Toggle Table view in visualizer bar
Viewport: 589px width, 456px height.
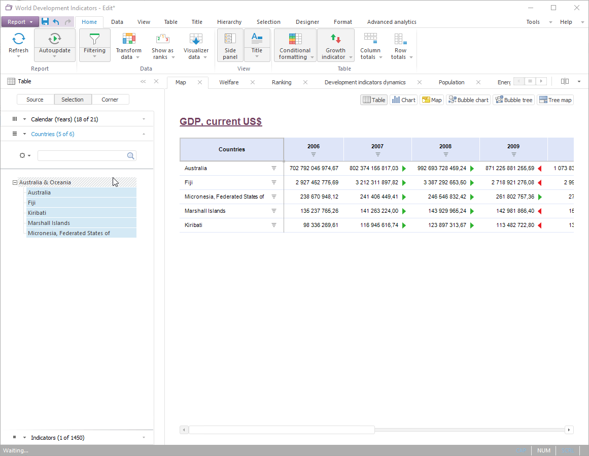coord(374,100)
